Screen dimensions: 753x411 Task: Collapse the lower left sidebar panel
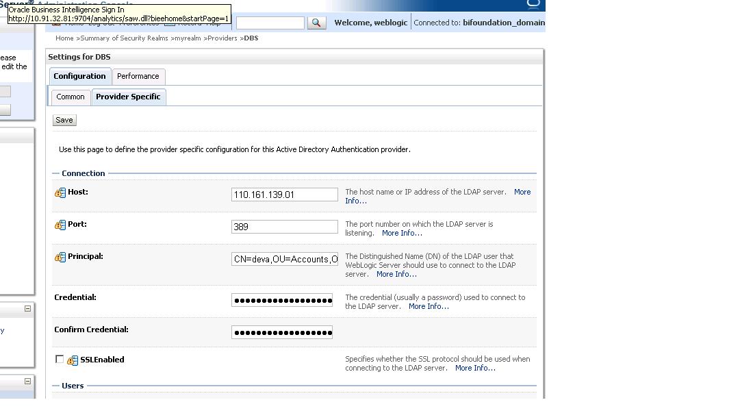coord(28,381)
